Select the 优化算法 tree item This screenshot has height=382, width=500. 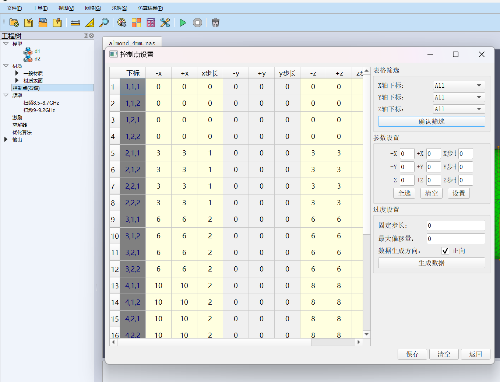[22, 132]
